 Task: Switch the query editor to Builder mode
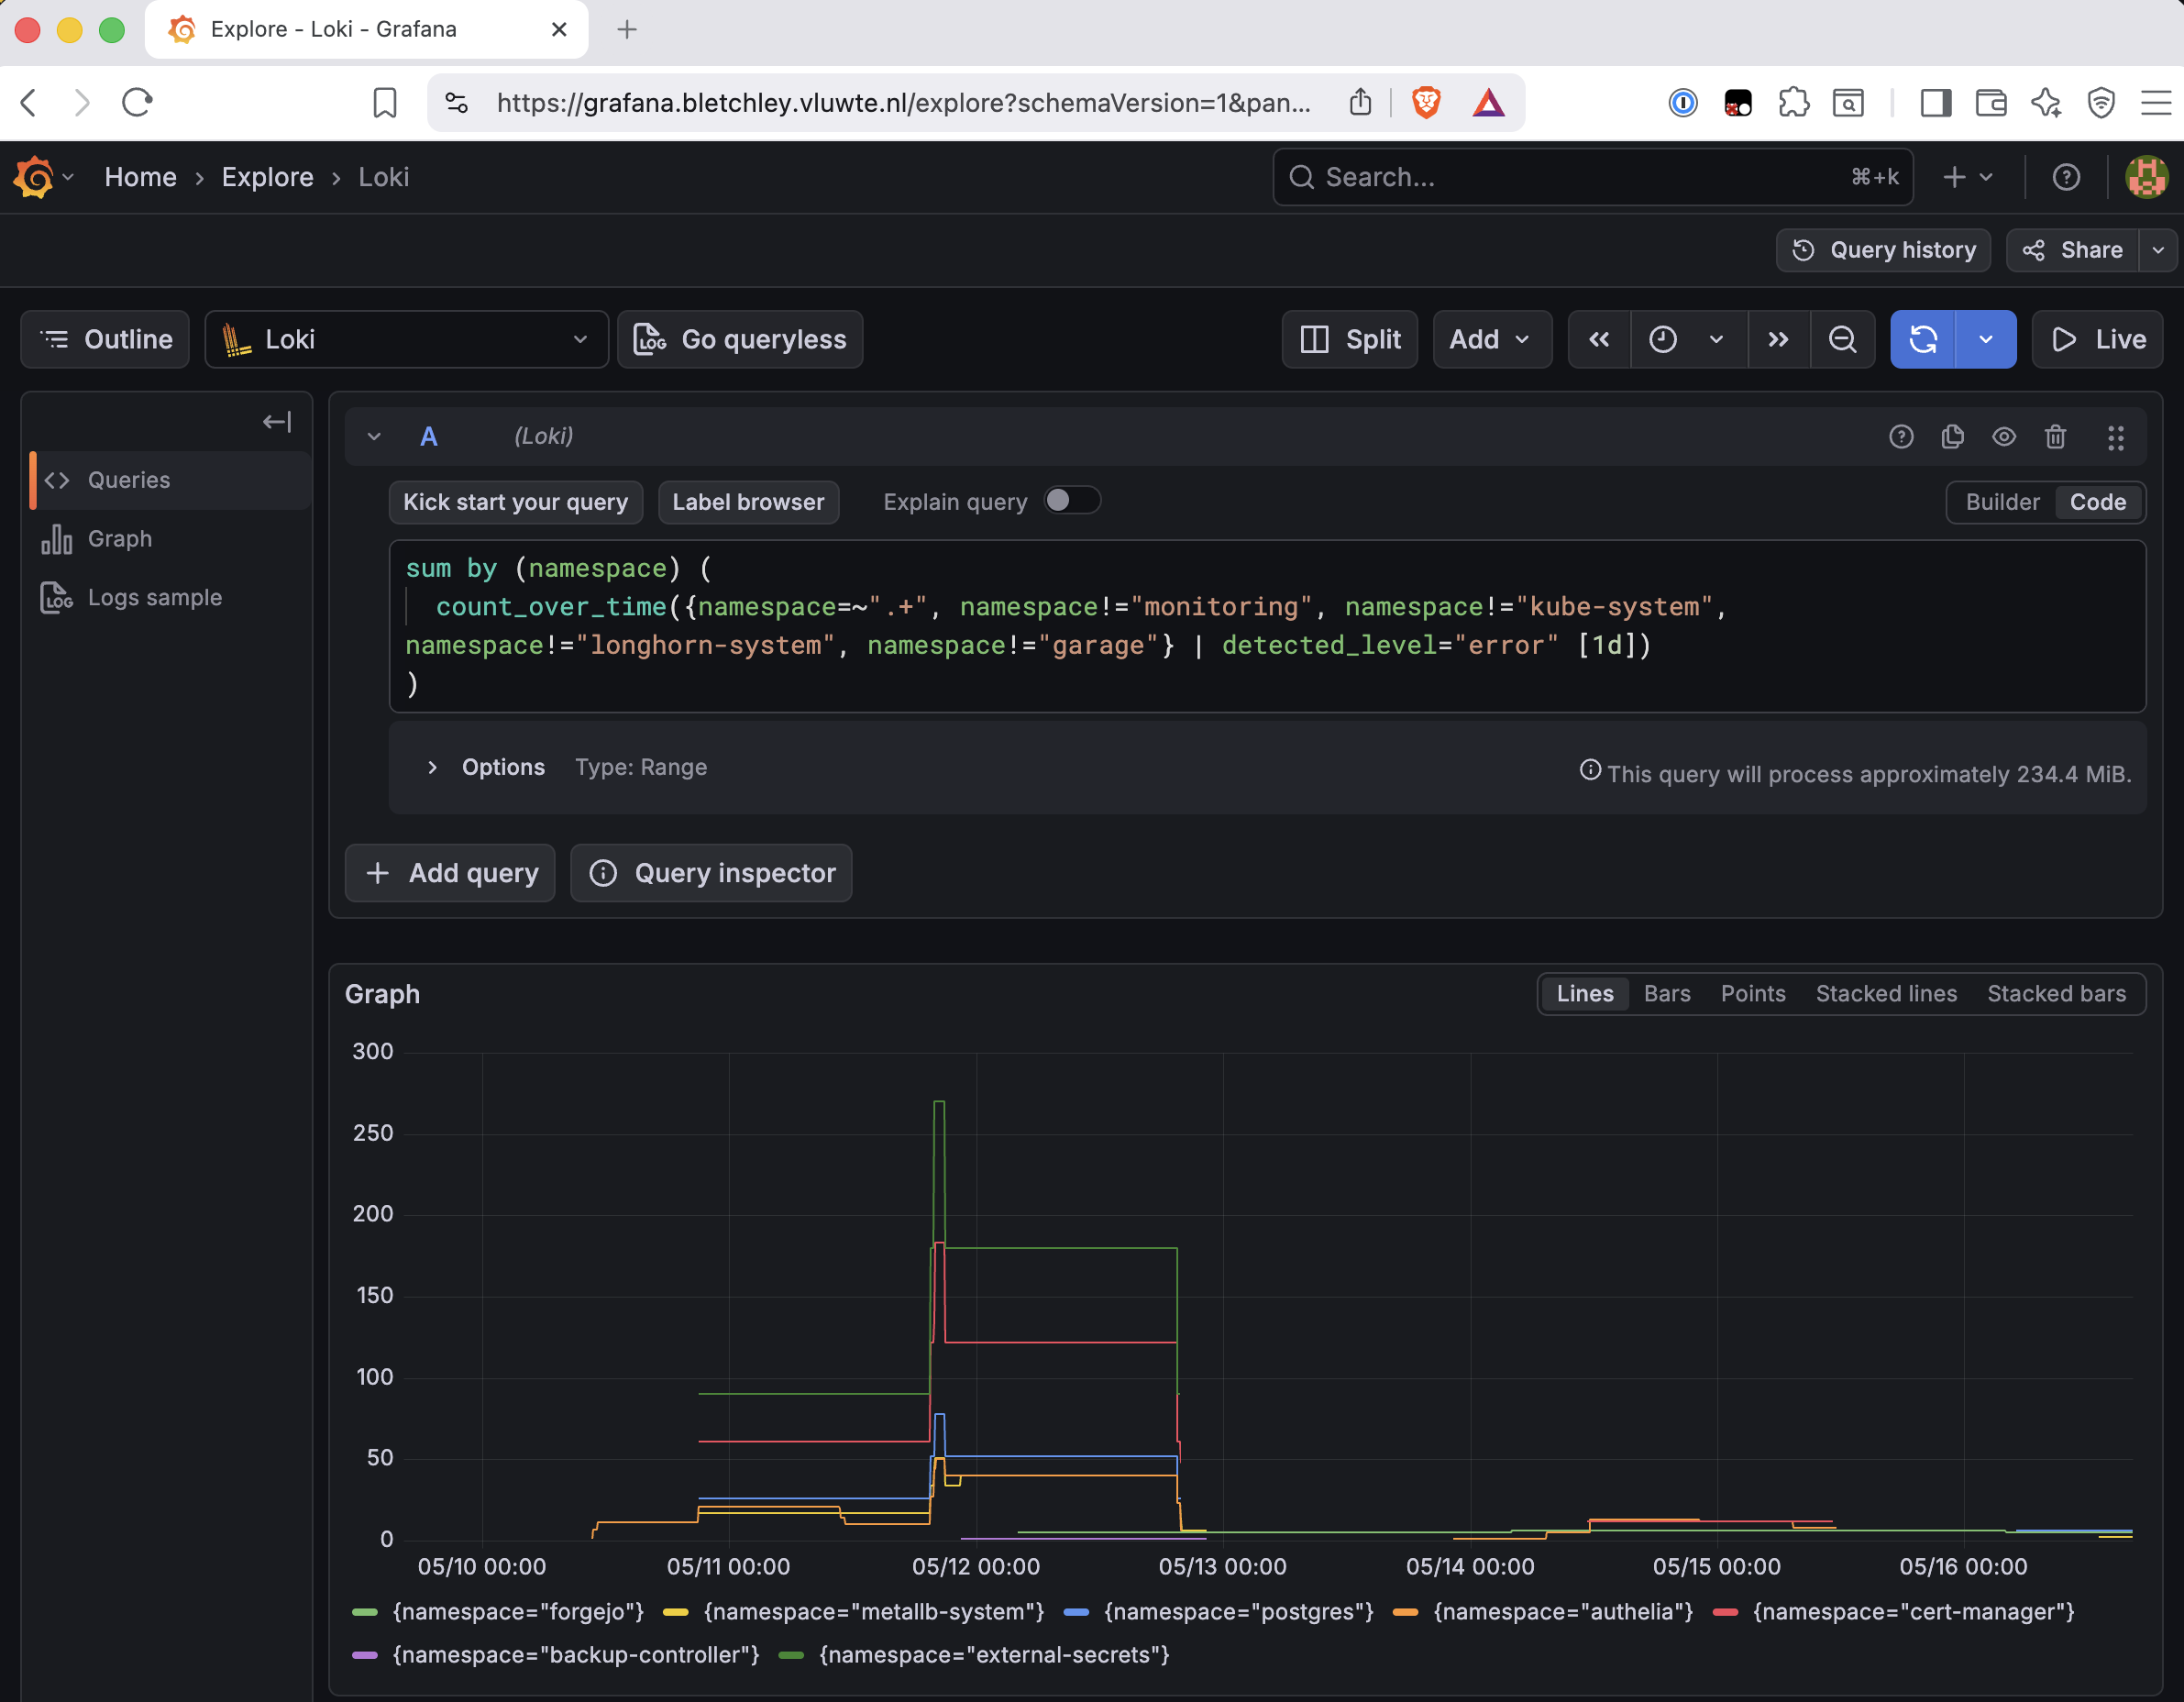(x=2002, y=502)
